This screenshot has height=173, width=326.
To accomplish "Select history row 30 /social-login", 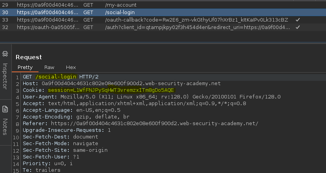I will (163, 12).
